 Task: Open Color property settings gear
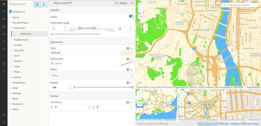click(128, 49)
